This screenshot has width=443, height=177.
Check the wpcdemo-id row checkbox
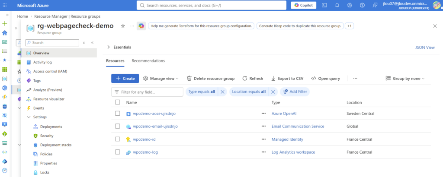pos(118,139)
